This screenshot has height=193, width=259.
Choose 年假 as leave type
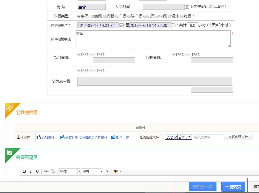157,16
